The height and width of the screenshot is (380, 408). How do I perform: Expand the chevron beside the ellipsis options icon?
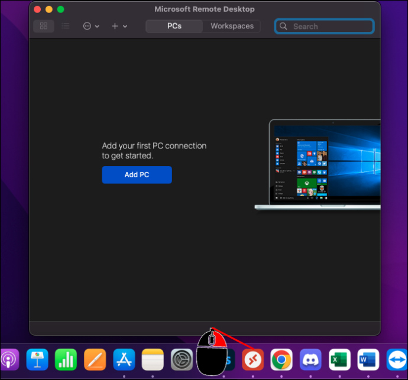[x=97, y=27]
